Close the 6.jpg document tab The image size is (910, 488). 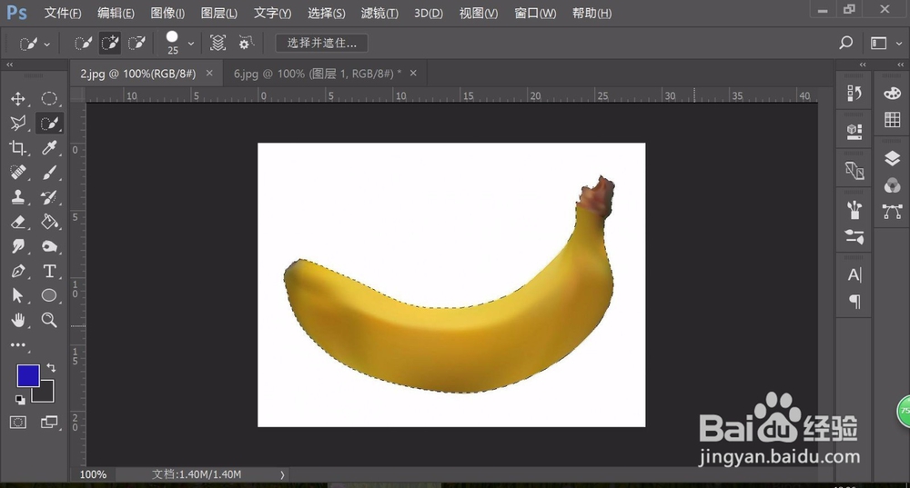[x=413, y=73]
